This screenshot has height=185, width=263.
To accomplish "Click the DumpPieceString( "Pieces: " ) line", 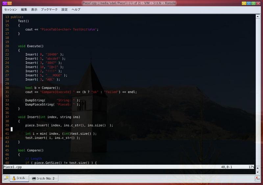I will coord(53,104).
